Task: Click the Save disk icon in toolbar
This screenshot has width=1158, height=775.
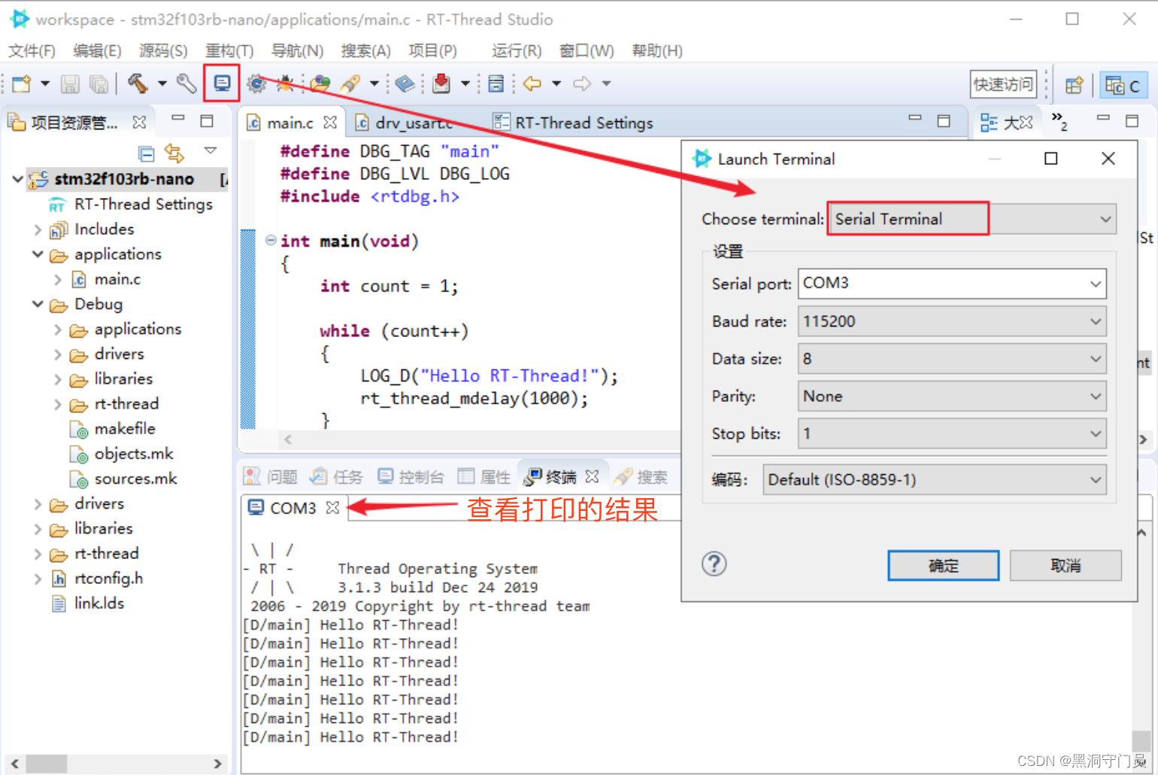Action: tap(70, 84)
